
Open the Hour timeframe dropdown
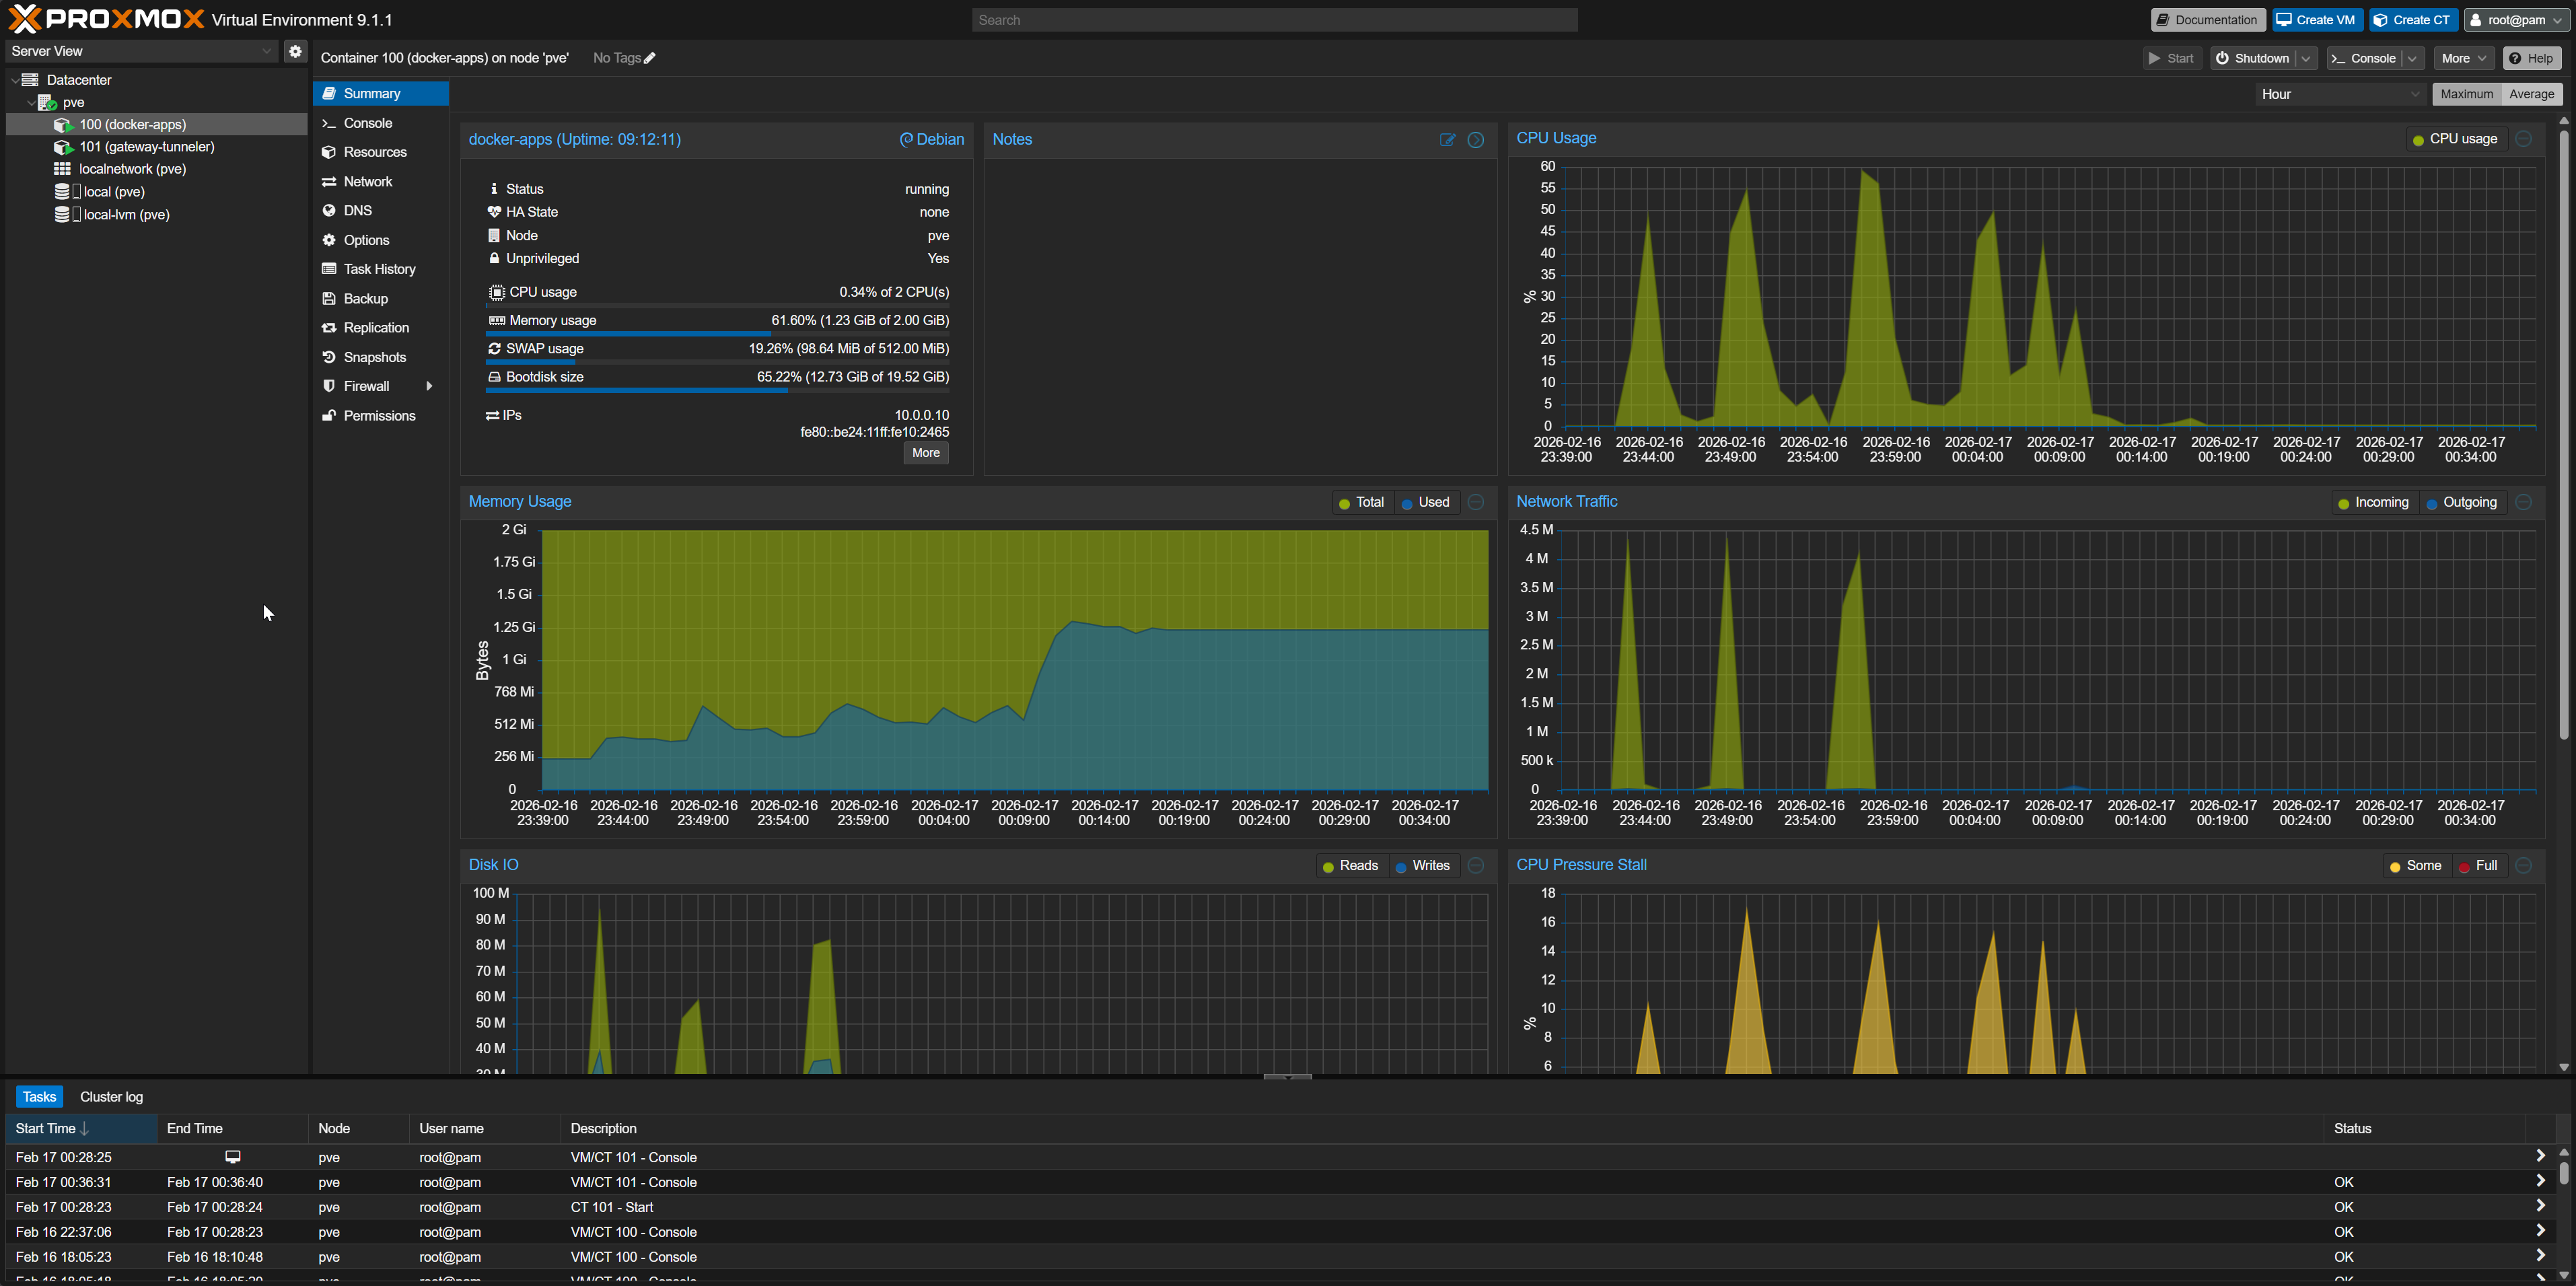tap(2340, 94)
